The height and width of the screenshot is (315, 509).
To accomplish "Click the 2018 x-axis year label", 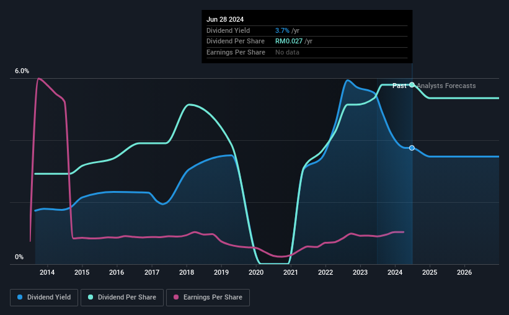I will (187, 272).
